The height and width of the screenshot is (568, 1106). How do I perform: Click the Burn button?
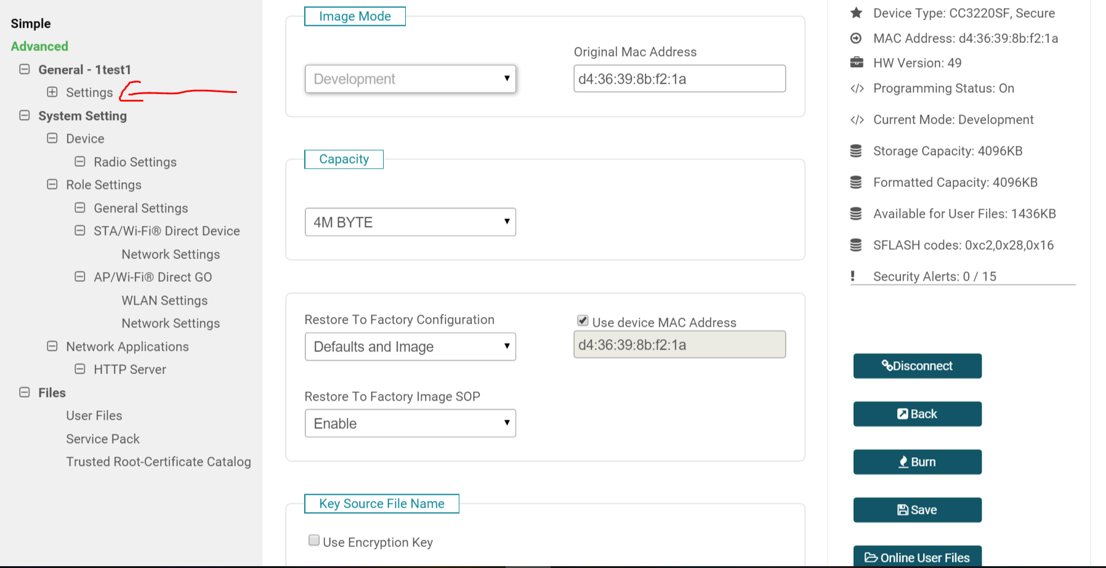[x=917, y=462]
